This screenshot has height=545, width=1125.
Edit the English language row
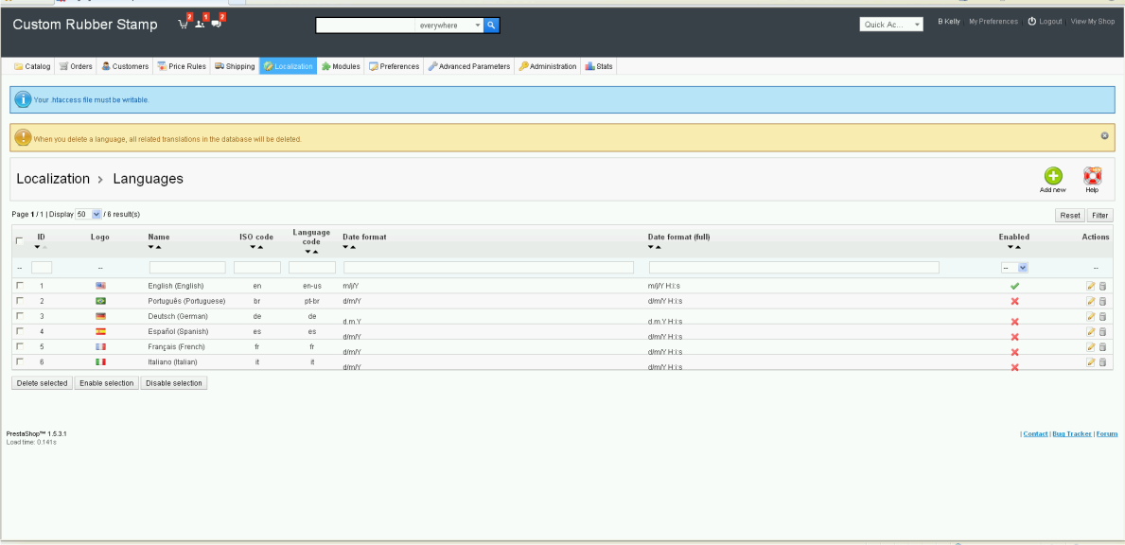pos(1091,286)
